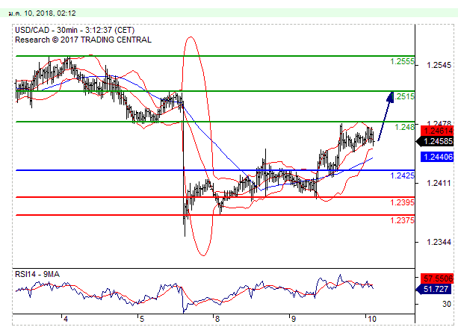Click the green 1.2555 resistance label
This screenshot has width=458, height=330.
click(x=402, y=61)
